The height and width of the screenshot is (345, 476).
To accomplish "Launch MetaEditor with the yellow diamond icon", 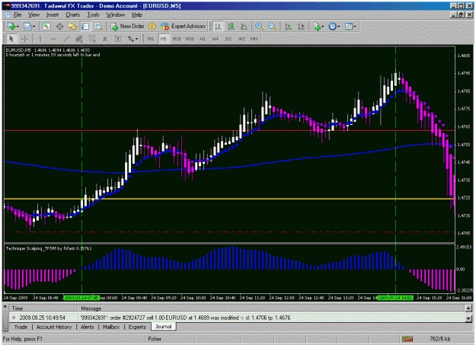I will click(152, 27).
